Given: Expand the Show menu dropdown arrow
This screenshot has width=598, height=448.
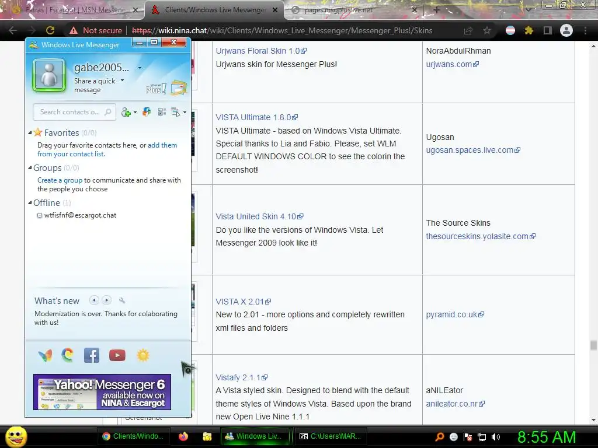Looking at the screenshot, I should point(185,113).
